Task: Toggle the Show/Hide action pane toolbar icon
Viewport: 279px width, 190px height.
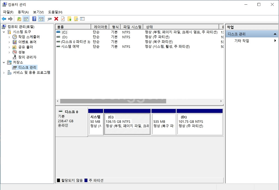Action: click(41, 19)
